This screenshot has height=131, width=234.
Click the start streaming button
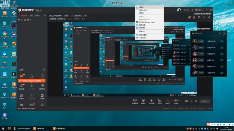[x=205, y=101]
